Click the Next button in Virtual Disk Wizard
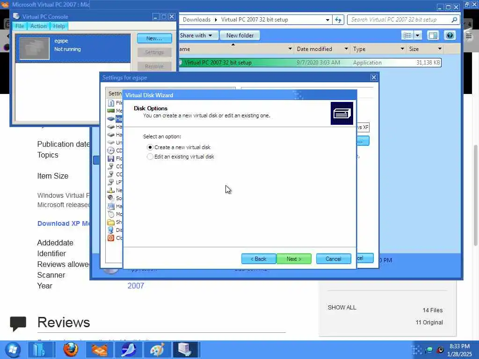The width and height of the screenshot is (479, 359). point(294,259)
